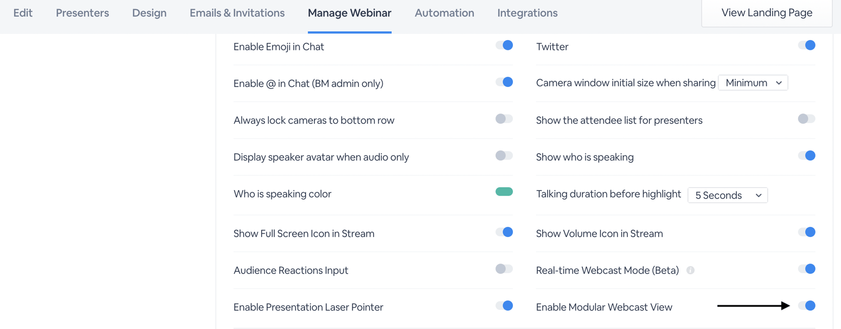Click the info icon beside Real-time Webcast Mode
The image size is (841, 329).
pos(690,269)
